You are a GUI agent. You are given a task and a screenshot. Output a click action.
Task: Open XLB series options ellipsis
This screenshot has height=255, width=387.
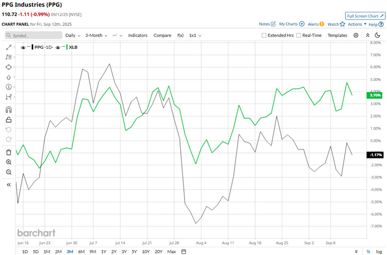click(63, 47)
